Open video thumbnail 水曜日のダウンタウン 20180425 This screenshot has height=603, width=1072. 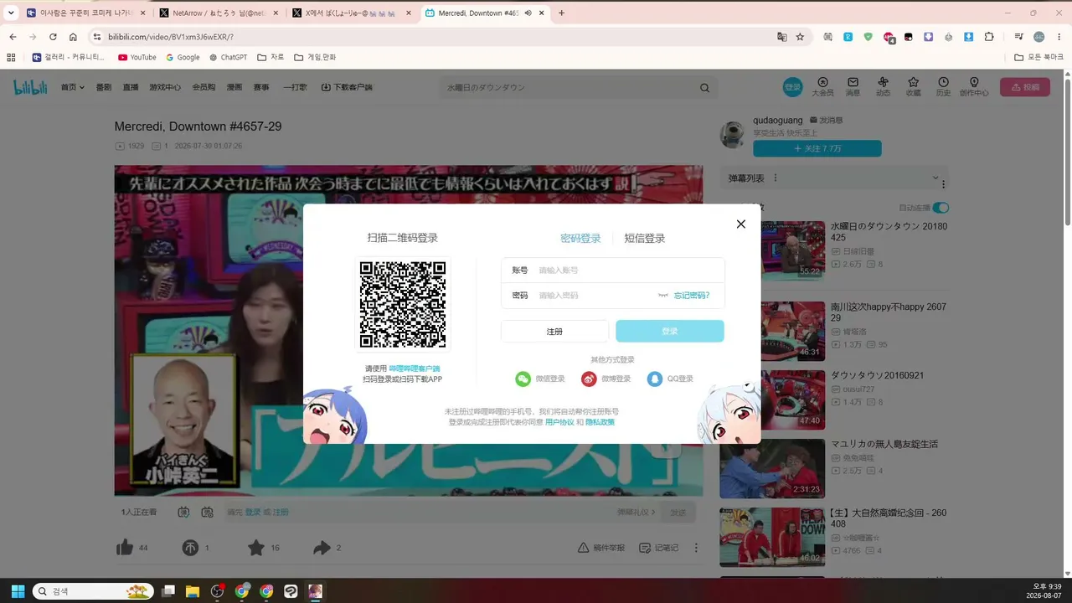point(772,250)
